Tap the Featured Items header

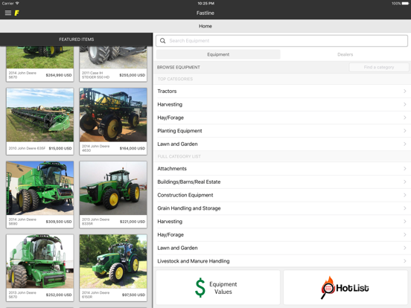[76, 39]
